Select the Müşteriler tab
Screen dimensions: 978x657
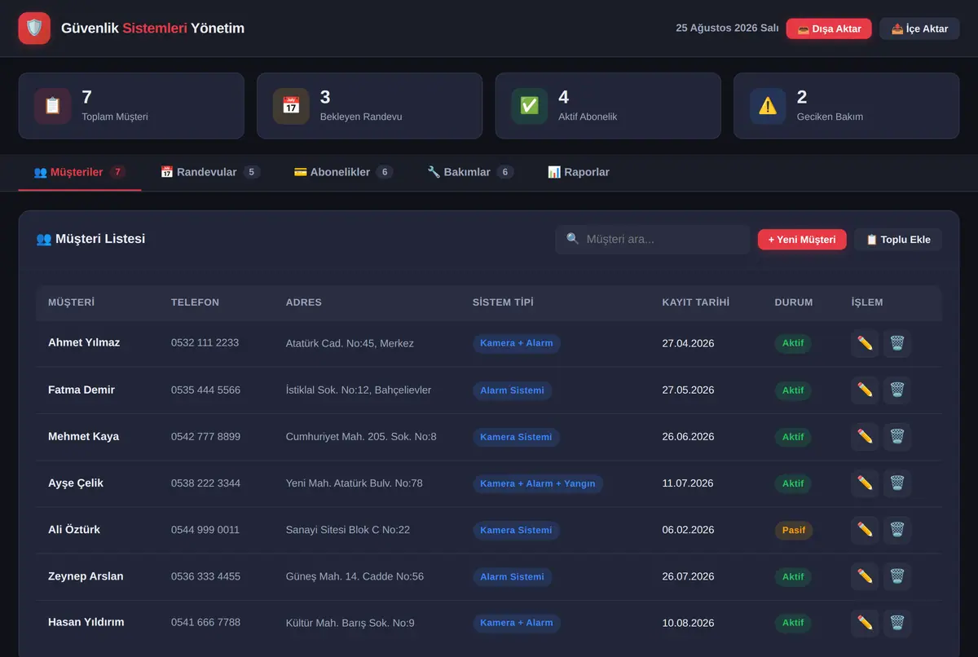tap(80, 172)
